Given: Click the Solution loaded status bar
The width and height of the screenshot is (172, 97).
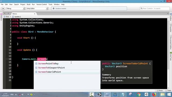Looking at the screenshot, I should point(89,8).
